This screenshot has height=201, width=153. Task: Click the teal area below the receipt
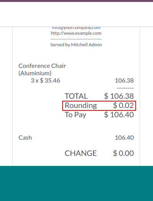coord(76,183)
